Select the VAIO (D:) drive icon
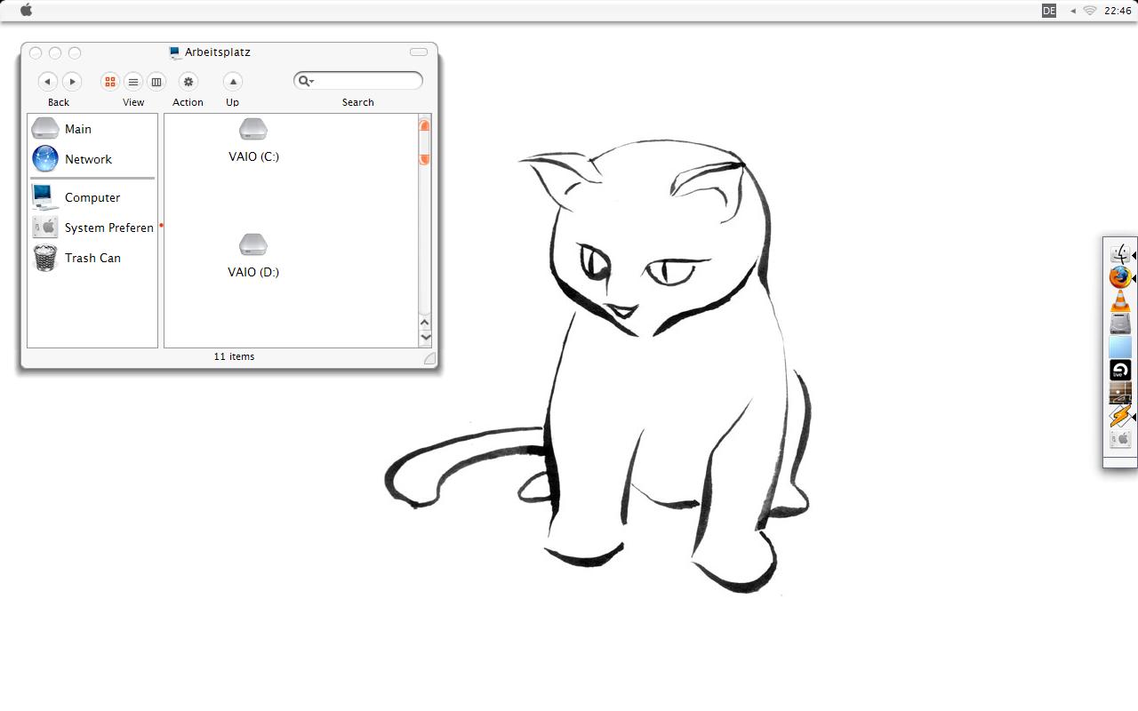Image resolution: width=1138 pixels, height=711 pixels. [x=253, y=245]
